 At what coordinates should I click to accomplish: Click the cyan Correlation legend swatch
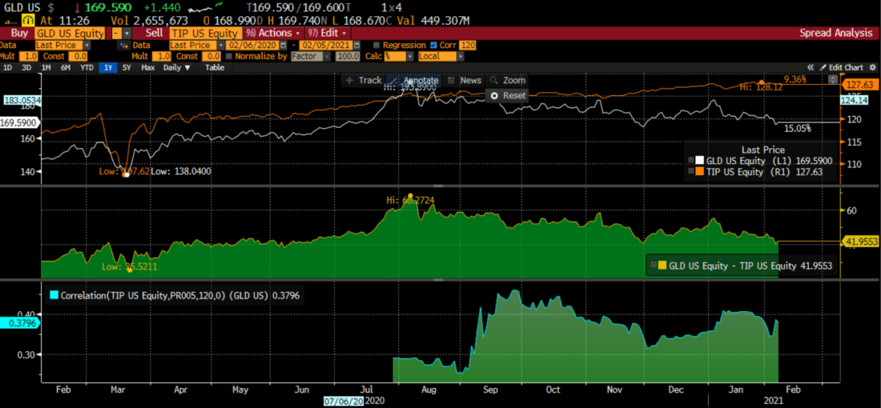(54, 294)
